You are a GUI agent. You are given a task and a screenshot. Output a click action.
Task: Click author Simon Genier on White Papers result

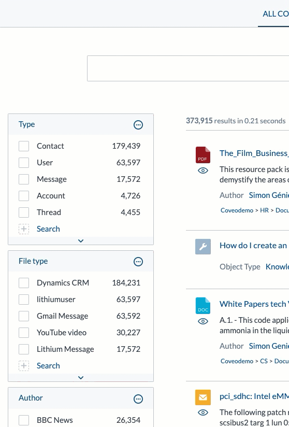click(269, 346)
